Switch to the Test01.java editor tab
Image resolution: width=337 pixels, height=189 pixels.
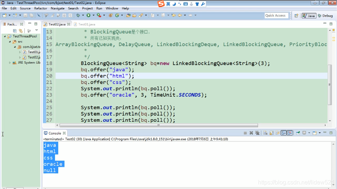(87, 24)
